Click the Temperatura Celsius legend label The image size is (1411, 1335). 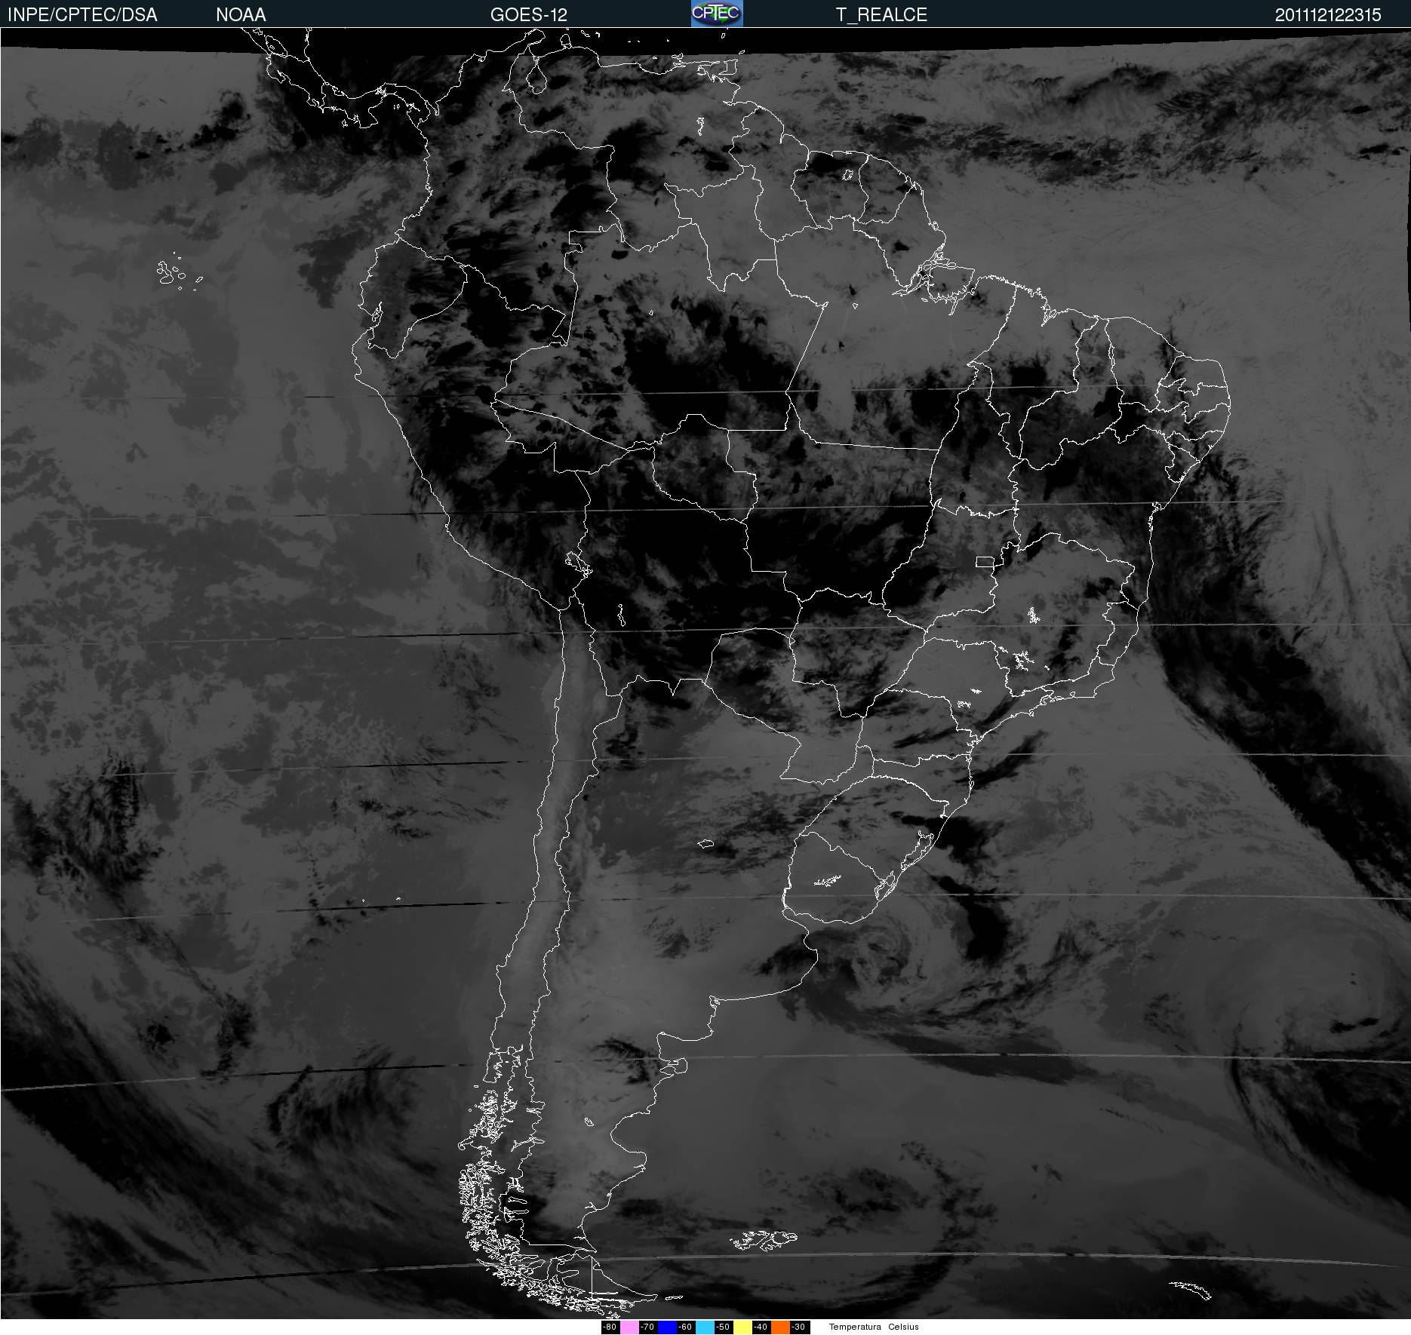(x=874, y=1327)
